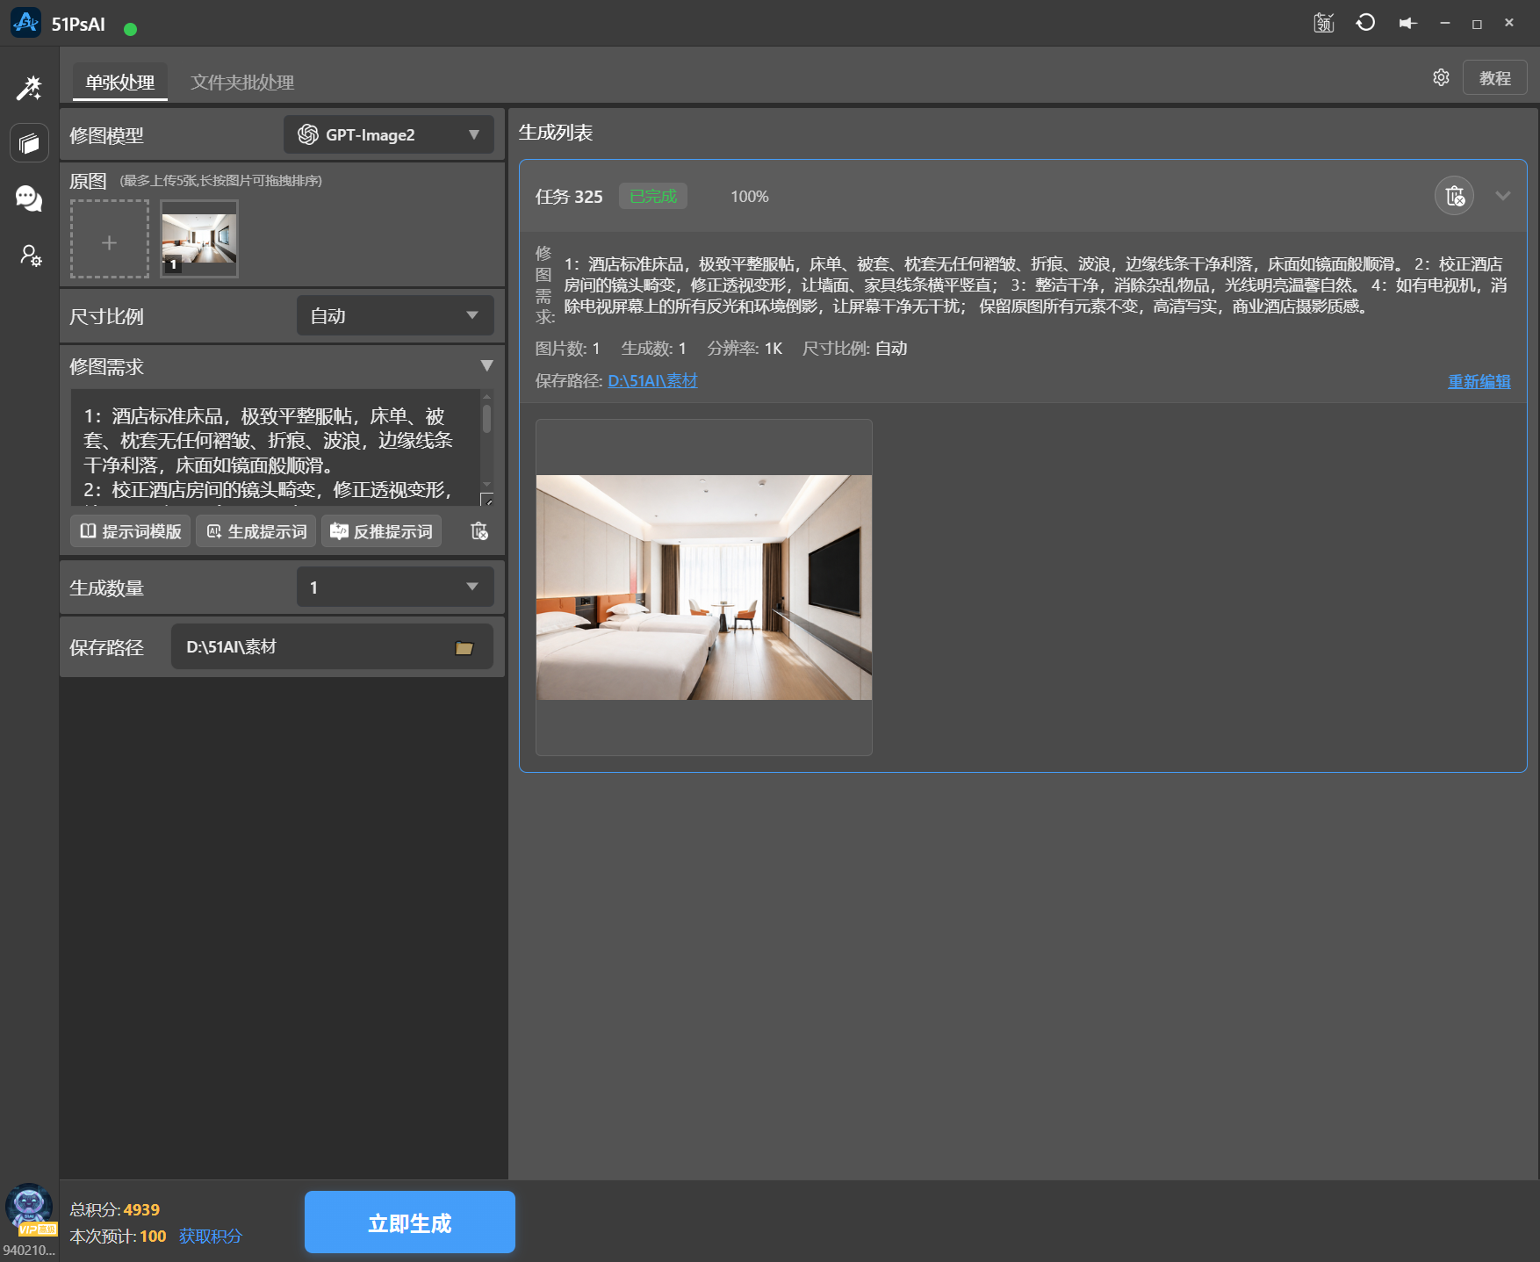Click the prompt text area scrollbar
Image resolution: width=1540 pixels, height=1262 pixels.
(486, 419)
